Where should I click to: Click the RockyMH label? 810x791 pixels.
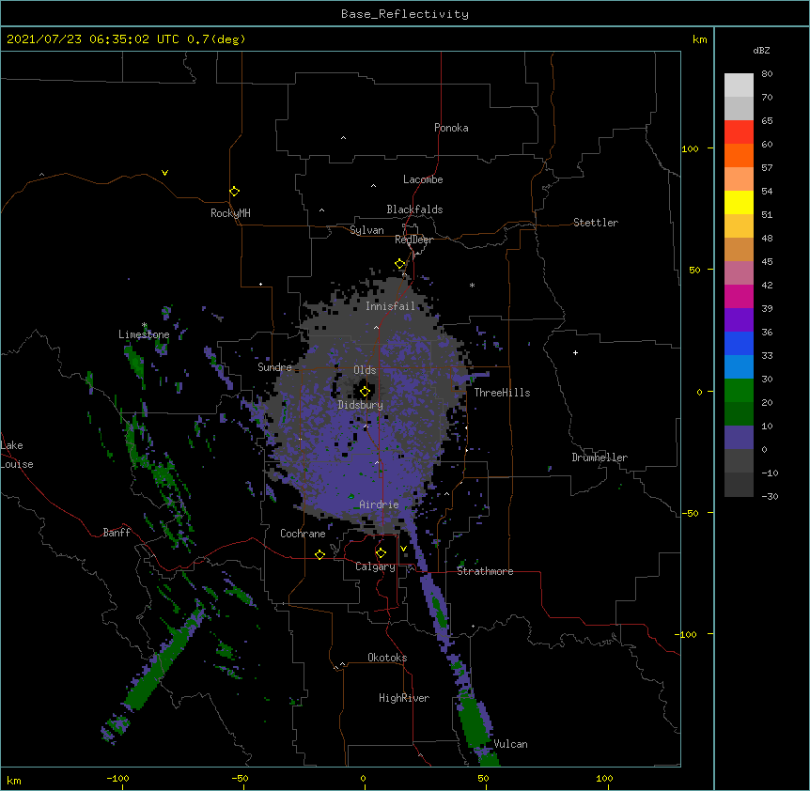click(230, 213)
